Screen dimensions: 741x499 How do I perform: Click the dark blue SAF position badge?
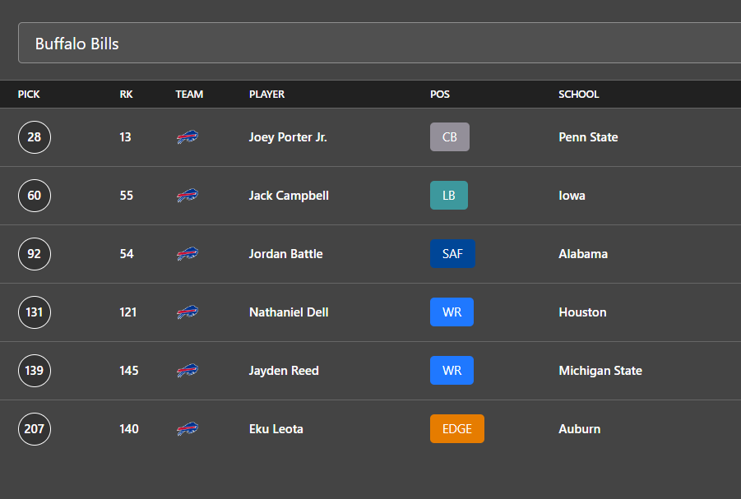[x=452, y=254]
